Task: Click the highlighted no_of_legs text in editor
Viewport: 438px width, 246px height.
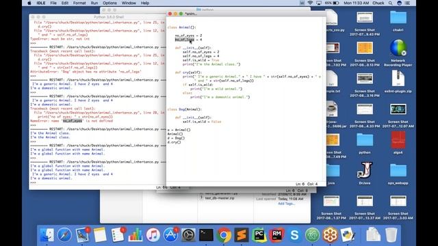Action: [x=184, y=40]
